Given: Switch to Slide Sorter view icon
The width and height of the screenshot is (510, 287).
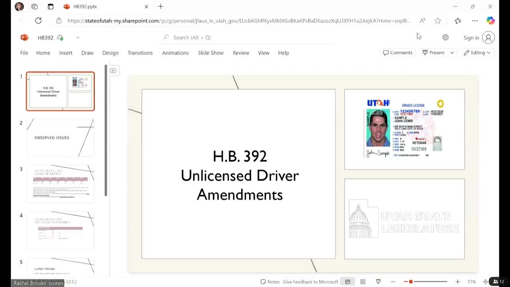Looking at the screenshot, I should pos(363,282).
